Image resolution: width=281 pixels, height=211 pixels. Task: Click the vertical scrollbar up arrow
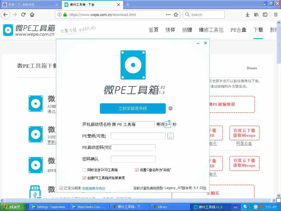[x=279, y=23]
